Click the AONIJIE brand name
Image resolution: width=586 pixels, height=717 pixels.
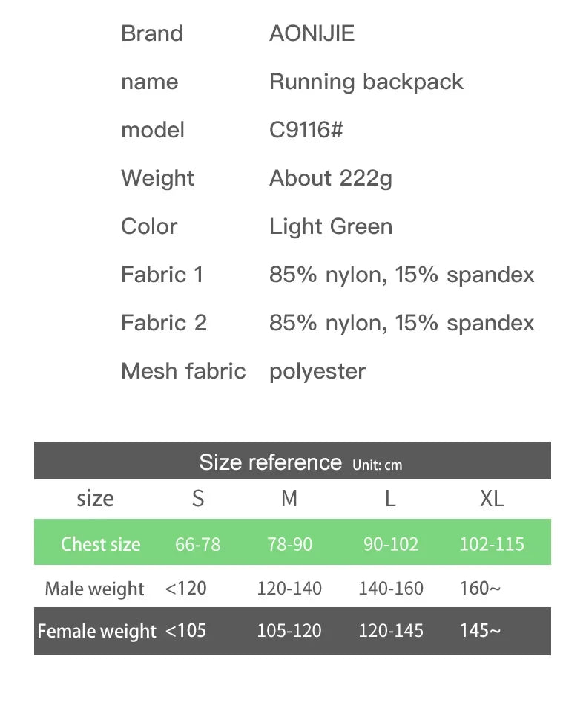pyautogui.click(x=312, y=33)
